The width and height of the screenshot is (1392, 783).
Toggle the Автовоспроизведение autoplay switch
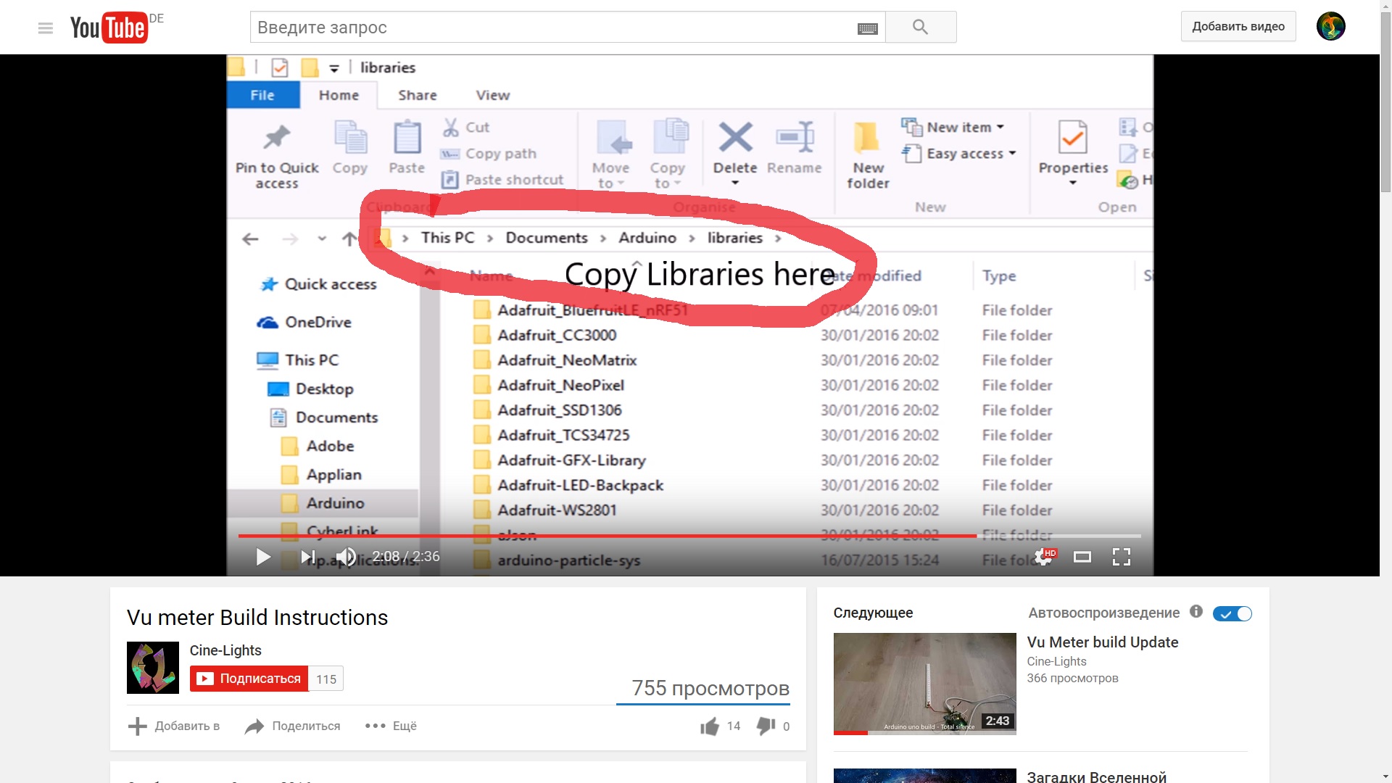point(1232,614)
